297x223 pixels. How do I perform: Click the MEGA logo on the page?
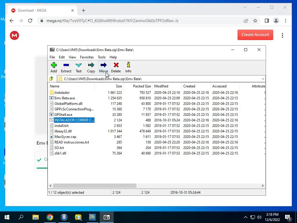pos(15,35)
